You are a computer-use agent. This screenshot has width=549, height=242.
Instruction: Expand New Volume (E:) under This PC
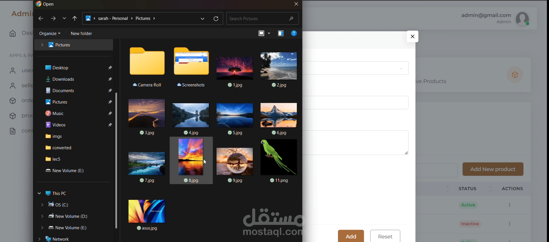click(42, 228)
